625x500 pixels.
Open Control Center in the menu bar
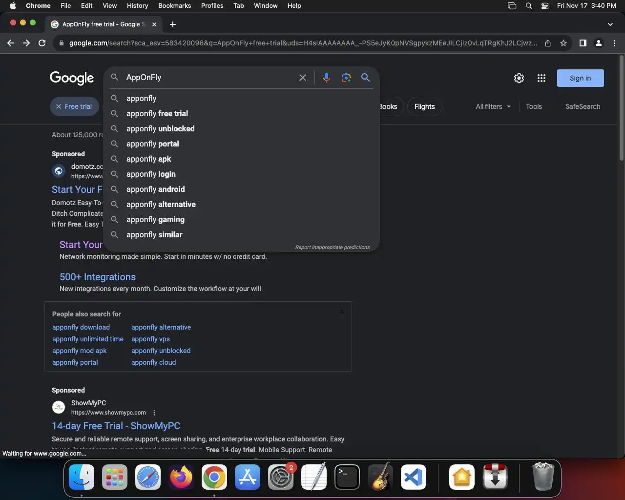point(545,6)
